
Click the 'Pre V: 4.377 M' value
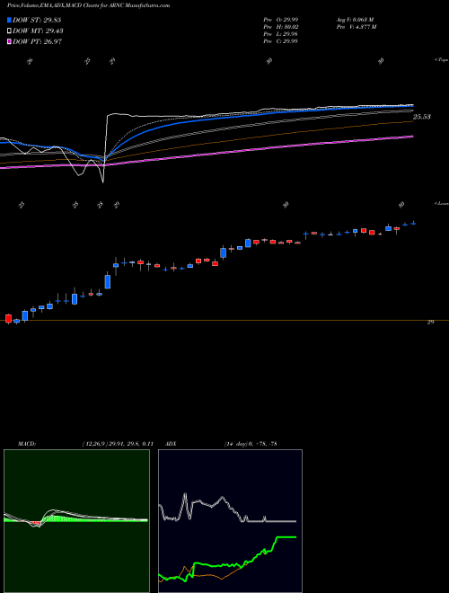(x=356, y=27)
